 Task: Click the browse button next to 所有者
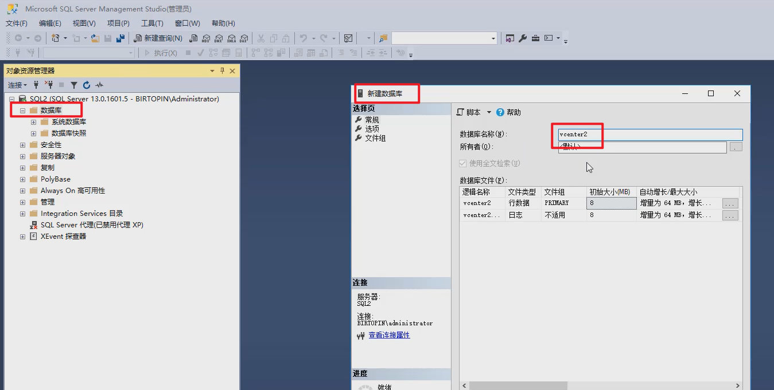click(736, 147)
